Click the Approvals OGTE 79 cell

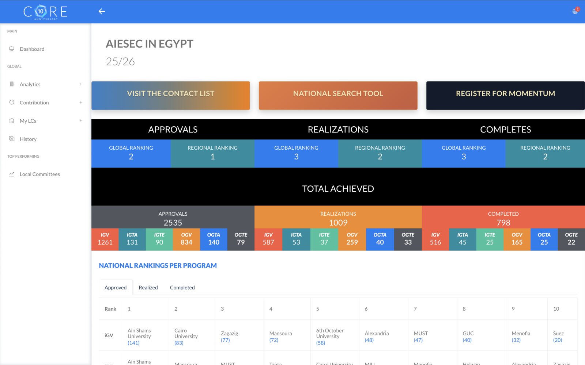pos(241,239)
